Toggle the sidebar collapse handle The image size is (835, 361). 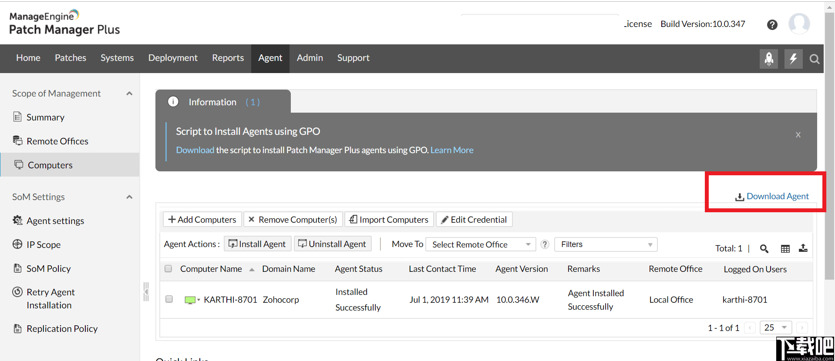(x=146, y=292)
